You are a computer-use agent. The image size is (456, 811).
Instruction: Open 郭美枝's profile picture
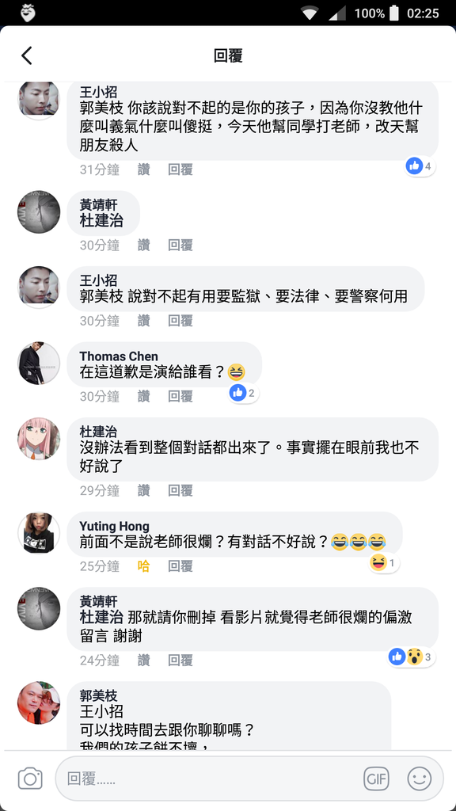tap(39, 702)
